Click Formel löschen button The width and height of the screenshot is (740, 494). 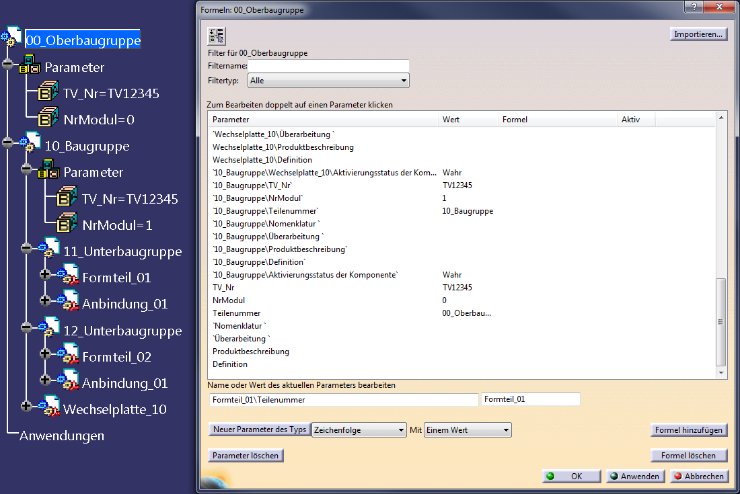click(689, 455)
